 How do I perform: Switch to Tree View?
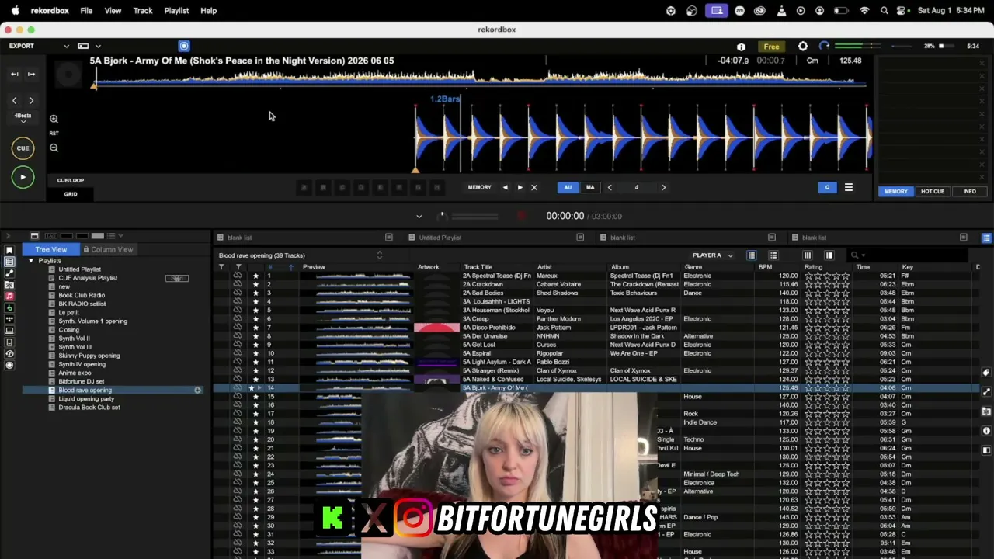pos(51,249)
